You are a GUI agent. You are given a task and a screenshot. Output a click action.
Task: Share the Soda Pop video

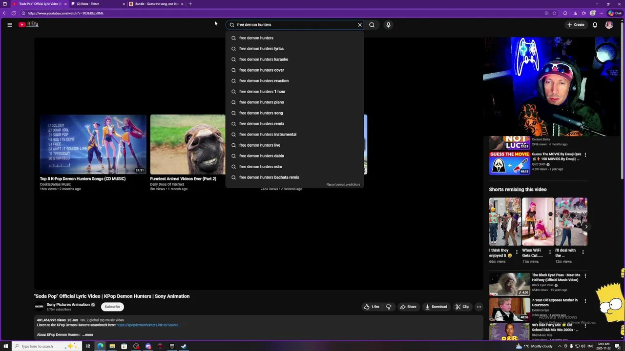(408, 307)
